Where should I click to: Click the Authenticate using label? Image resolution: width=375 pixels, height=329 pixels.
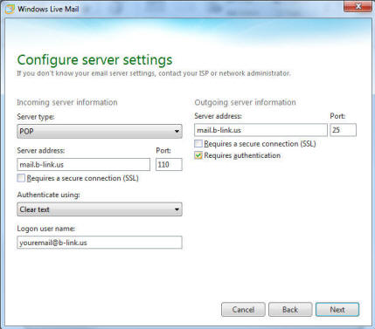[x=48, y=195]
